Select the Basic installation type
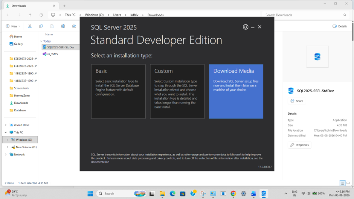Image resolution: width=354 pixels, height=199 pixels. (118, 91)
